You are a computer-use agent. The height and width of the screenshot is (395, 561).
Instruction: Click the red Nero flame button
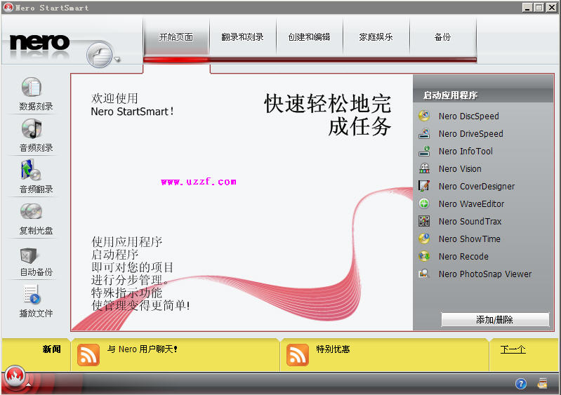click(15, 377)
